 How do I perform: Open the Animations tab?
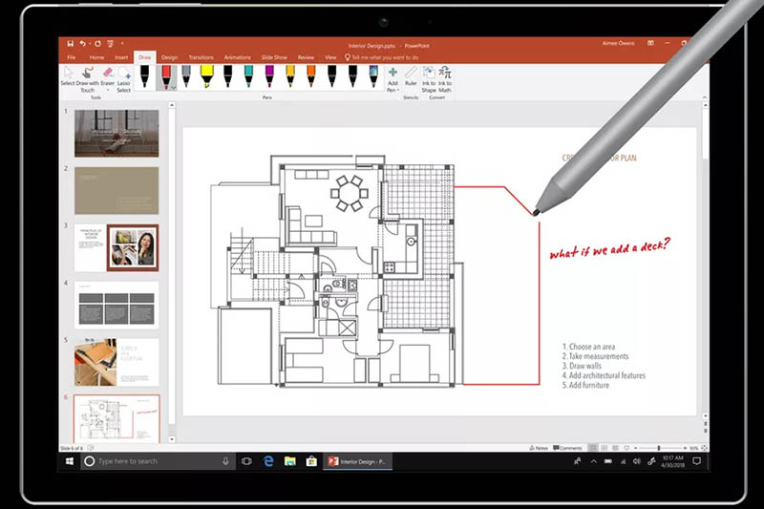point(237,57)
